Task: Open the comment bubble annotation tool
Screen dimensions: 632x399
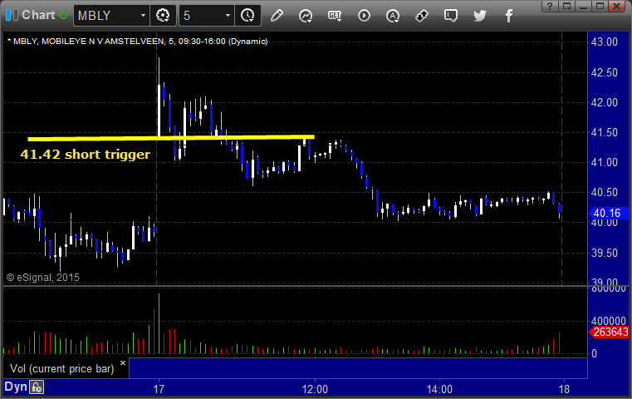Action: tap(451, 16)
